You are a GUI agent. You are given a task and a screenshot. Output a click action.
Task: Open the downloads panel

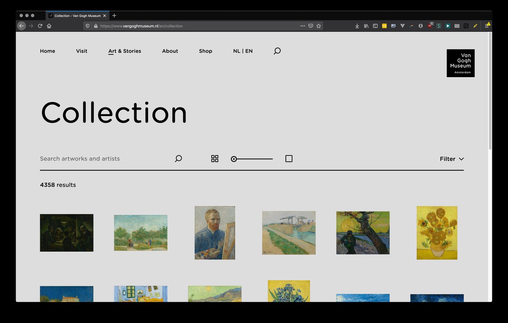357,26
